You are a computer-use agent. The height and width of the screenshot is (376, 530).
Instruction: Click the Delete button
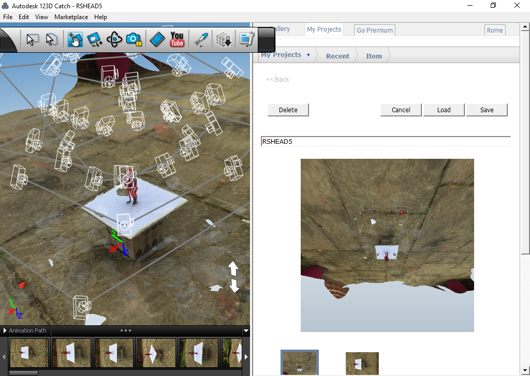click(x=288, y=110)
